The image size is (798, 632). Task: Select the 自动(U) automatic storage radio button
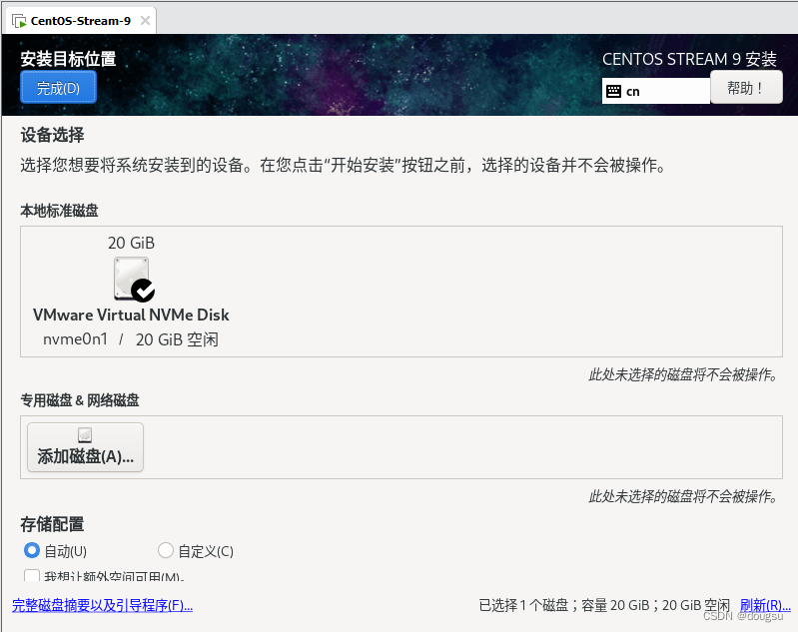pos(32,550)
